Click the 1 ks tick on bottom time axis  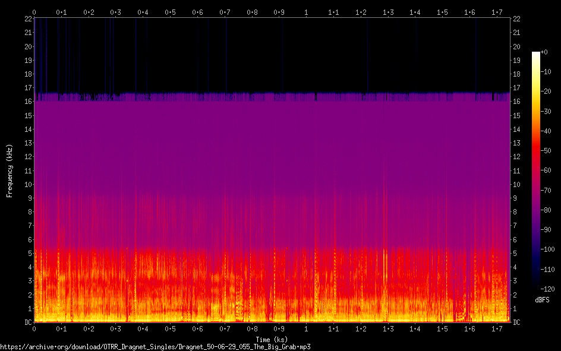coord(306,328)
